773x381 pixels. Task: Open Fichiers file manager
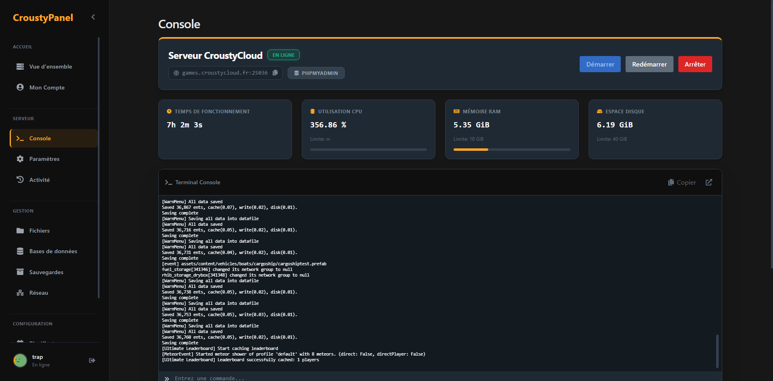[x=54, y=231]
